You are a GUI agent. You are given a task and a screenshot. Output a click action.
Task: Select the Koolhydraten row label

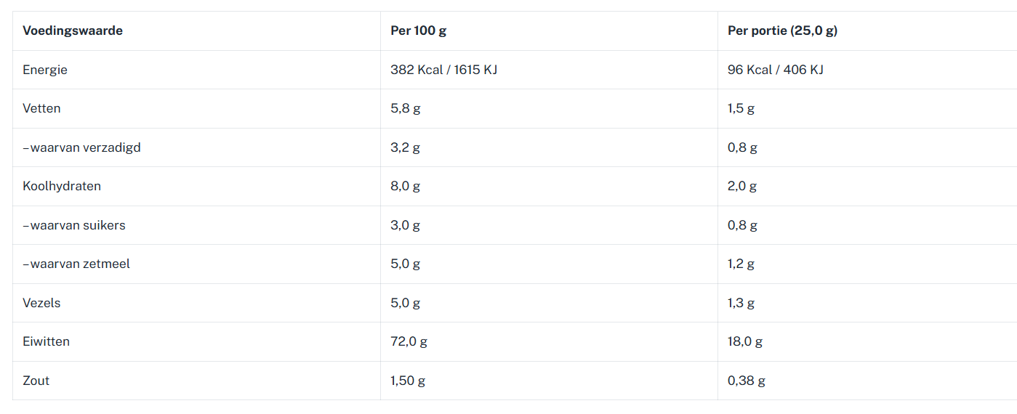pos(62,186)
